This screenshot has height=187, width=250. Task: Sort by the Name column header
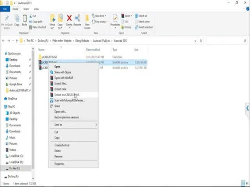click(41, 50)
